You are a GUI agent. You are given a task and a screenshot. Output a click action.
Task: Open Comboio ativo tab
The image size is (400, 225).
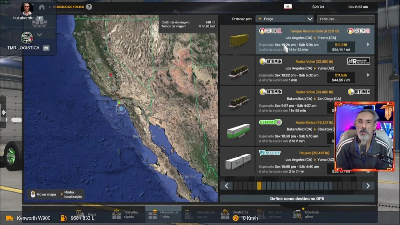click(306, 214)
